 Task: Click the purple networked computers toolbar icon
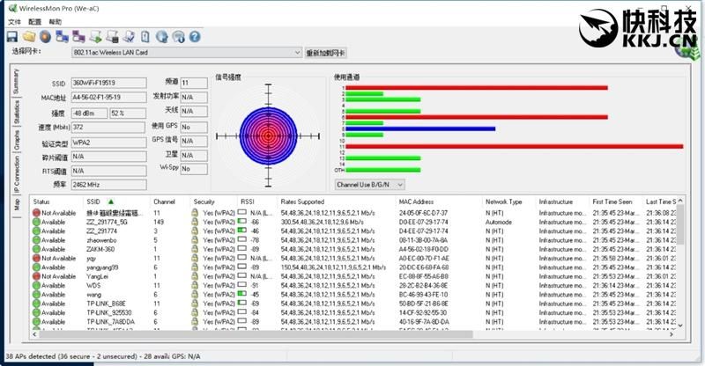click(x=78, y=37)
